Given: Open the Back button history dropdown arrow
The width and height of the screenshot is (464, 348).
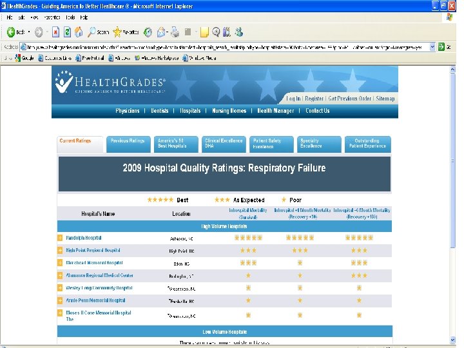Looking at the screenshot, I should (29, 32).
